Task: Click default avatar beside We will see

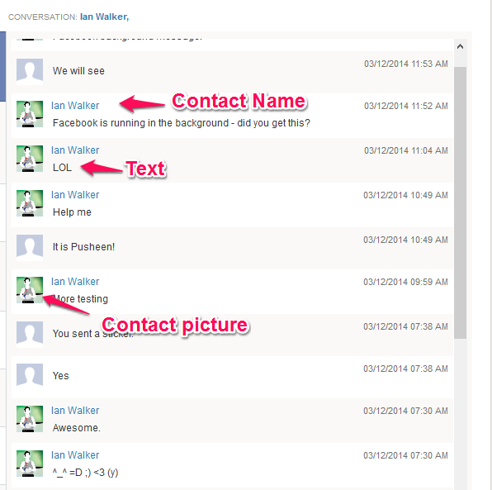Action: pos(30,72)
